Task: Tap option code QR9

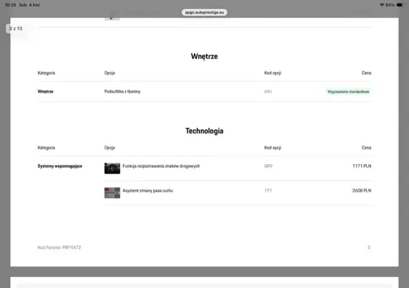Action: 268,166
